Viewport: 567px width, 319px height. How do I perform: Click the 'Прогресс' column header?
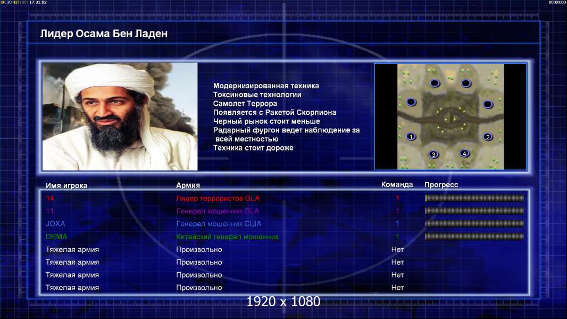tap(441, 185)
